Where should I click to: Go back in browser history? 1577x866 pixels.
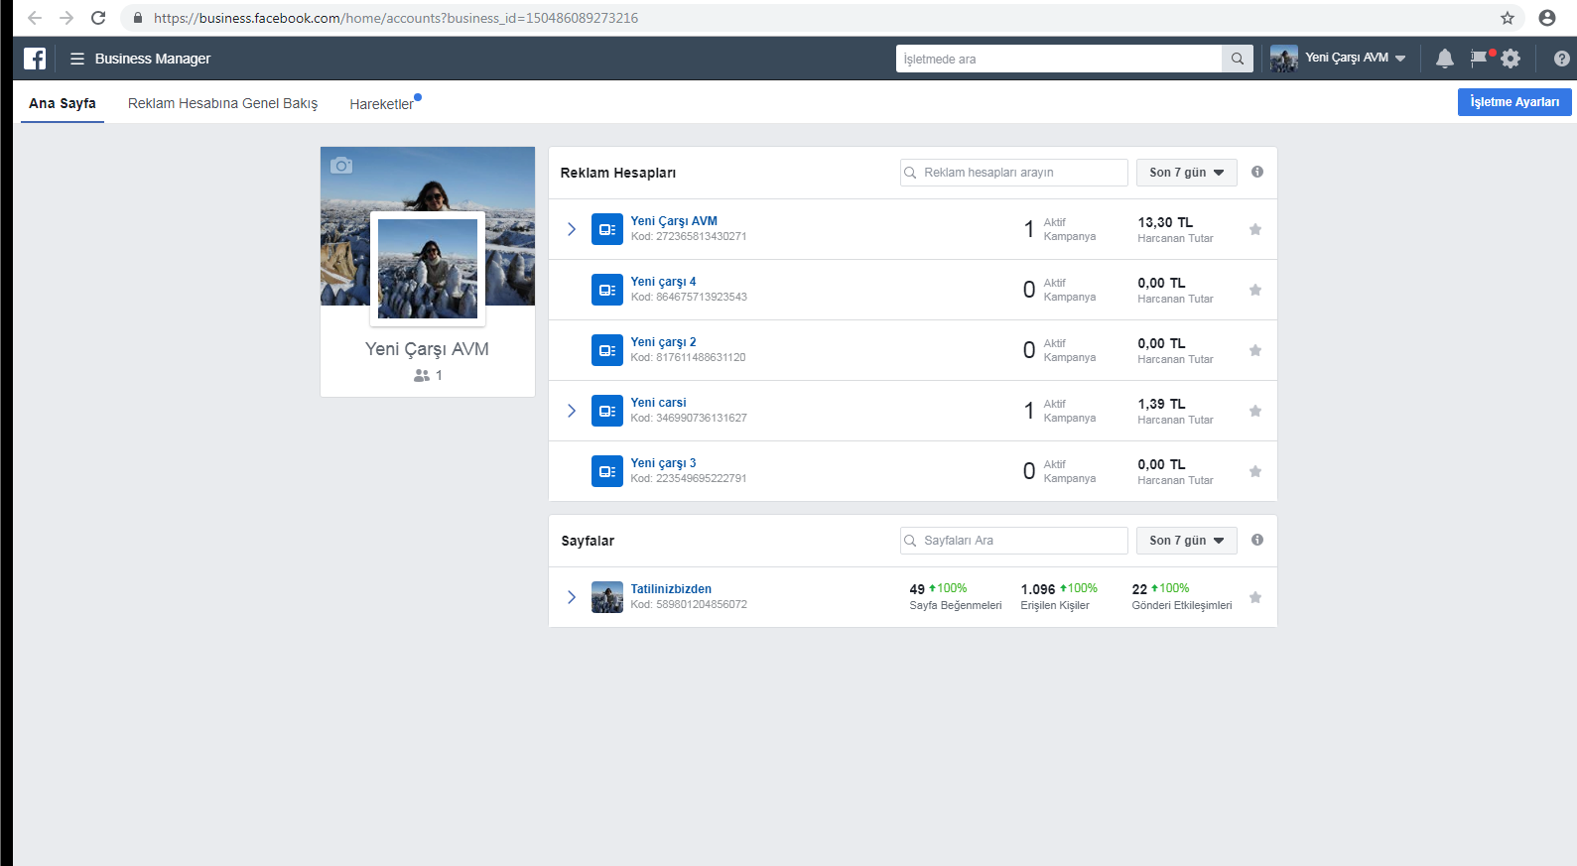tap(35, 18)
